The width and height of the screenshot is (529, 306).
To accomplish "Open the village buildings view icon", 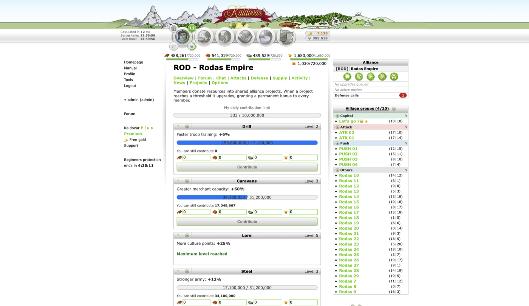I will click(225, 37).
